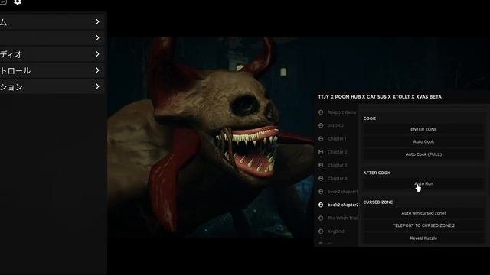This screenshot has height=275, width=490.
Task: Click the person icon beside The Witch Trial
Action: coord(321,218)
